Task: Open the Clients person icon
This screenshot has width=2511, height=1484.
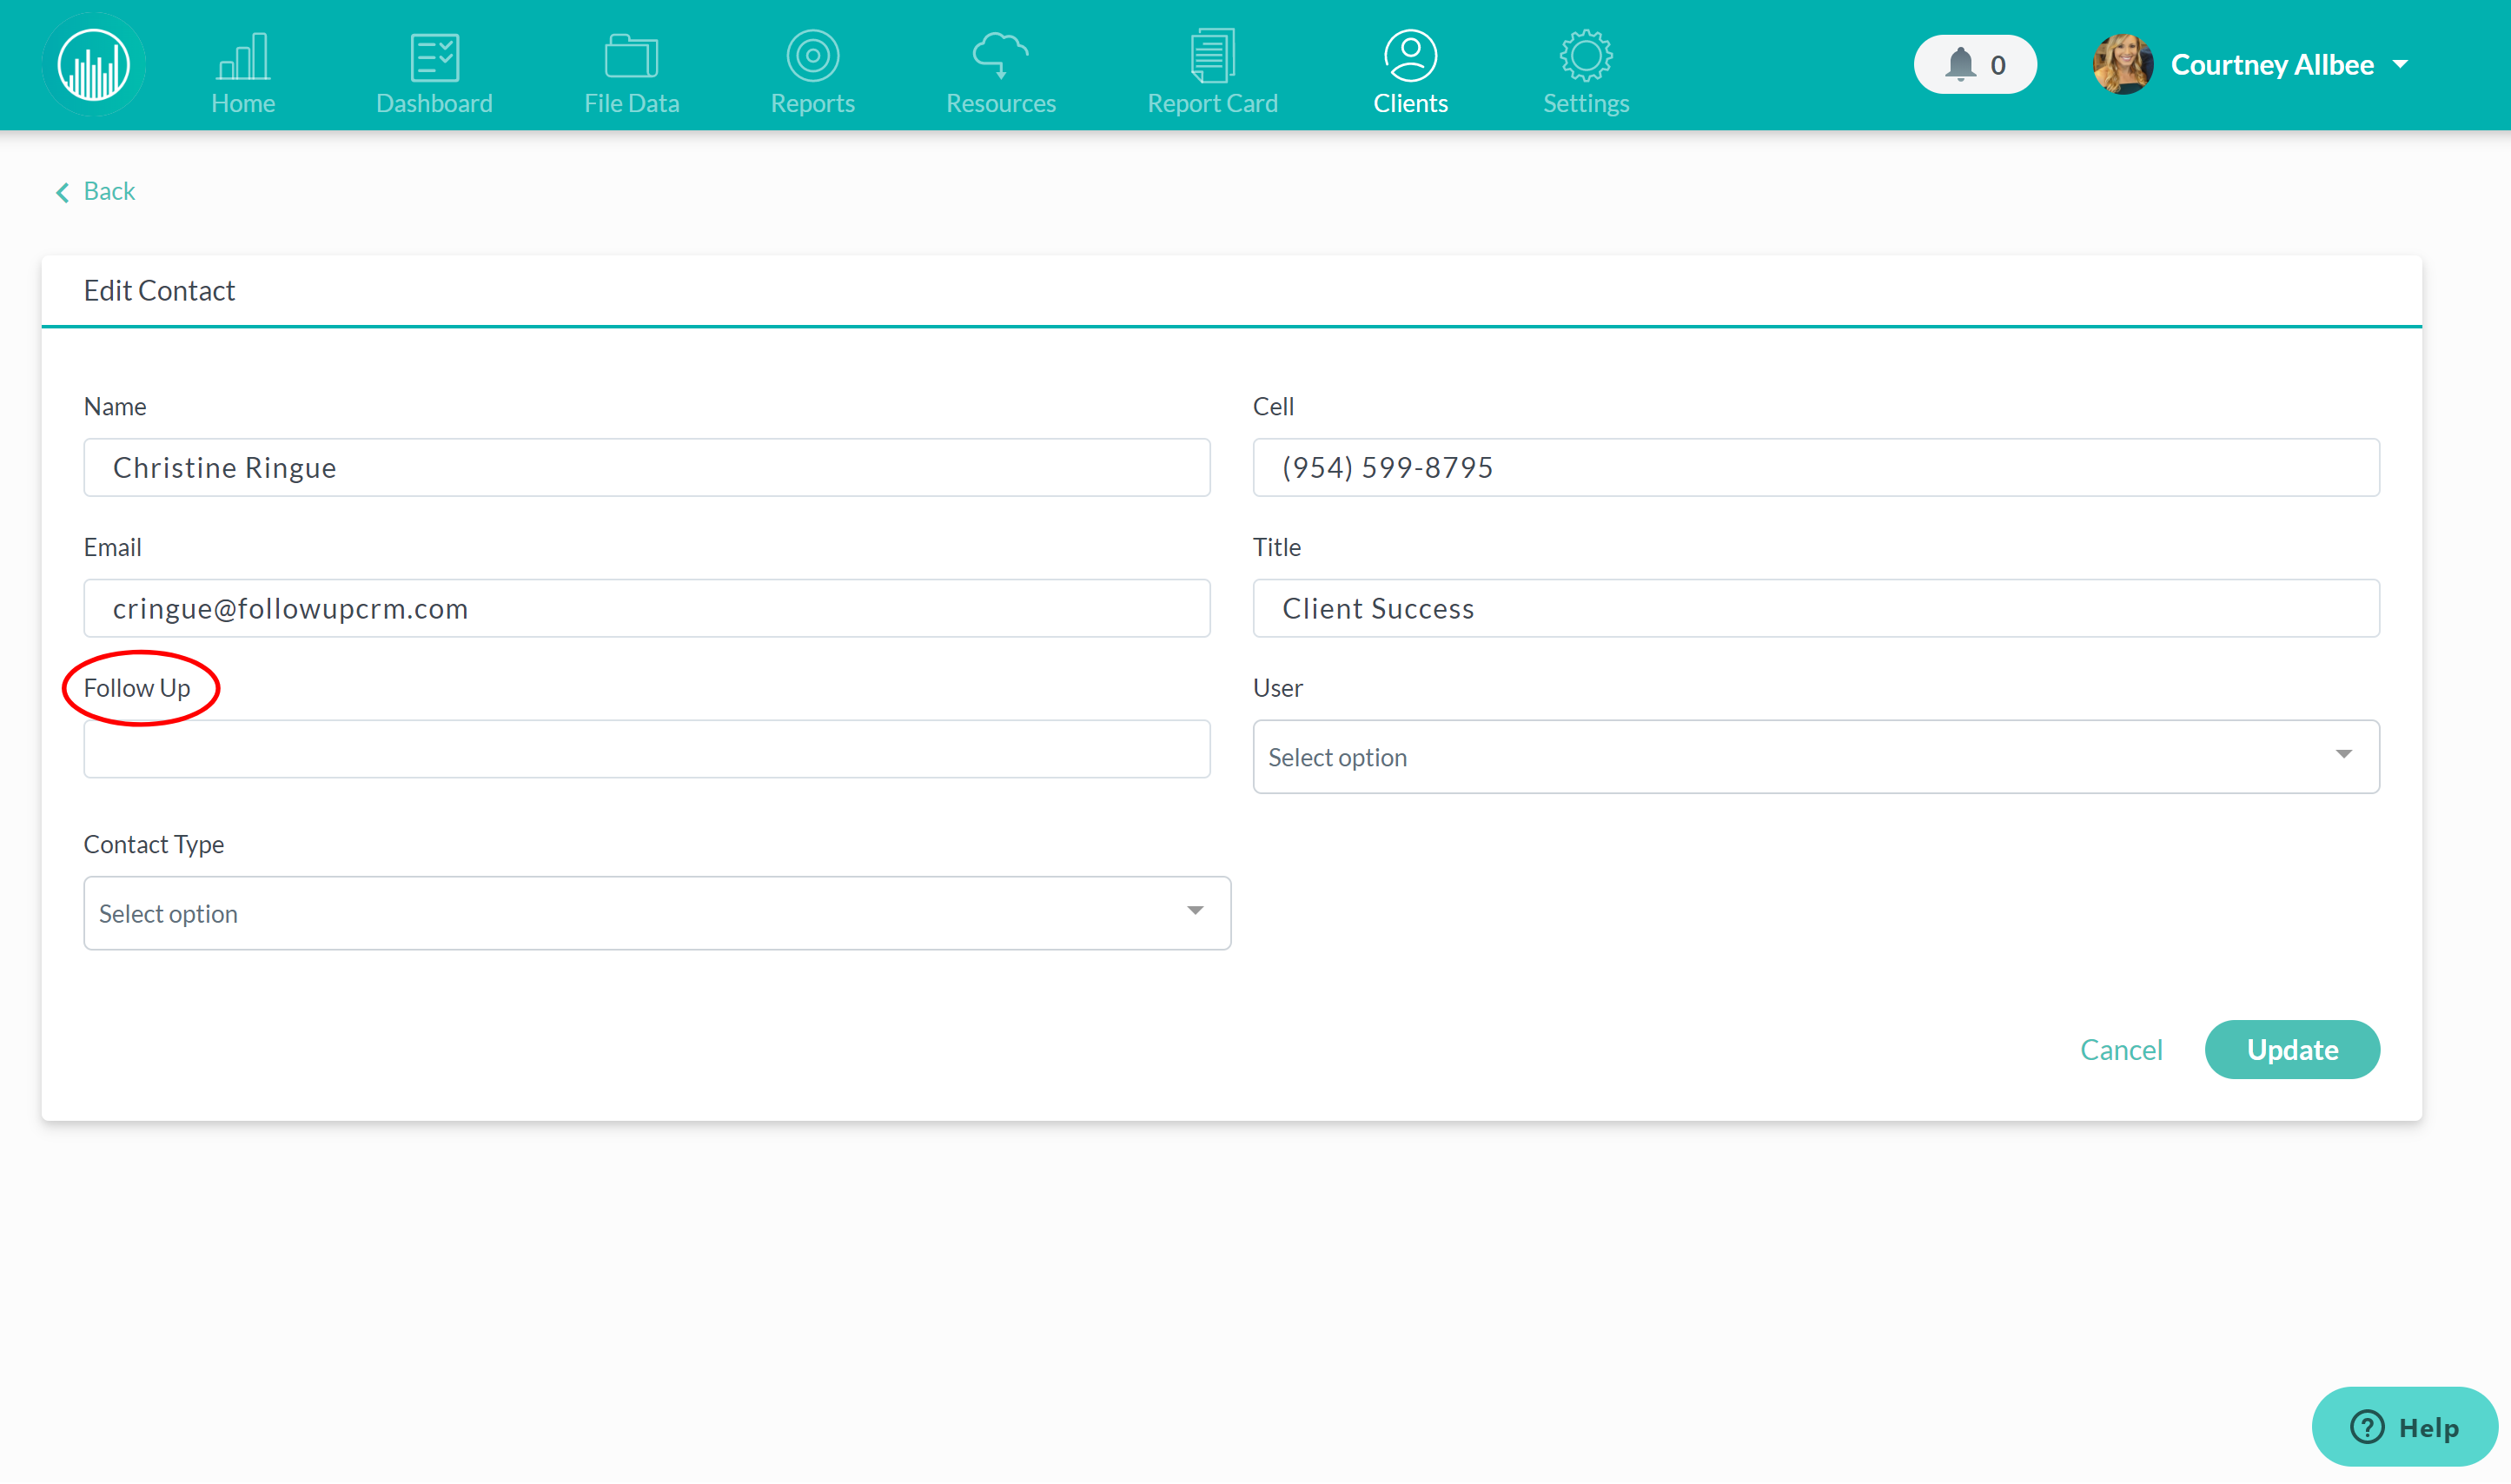Action: [x=1410, y=56]
